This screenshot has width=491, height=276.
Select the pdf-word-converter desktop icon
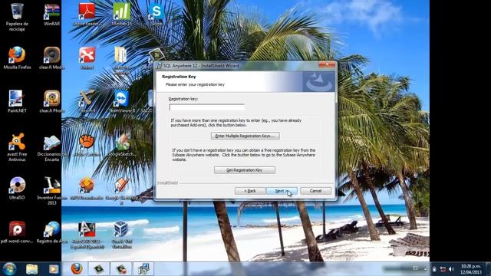click(17, 232)
